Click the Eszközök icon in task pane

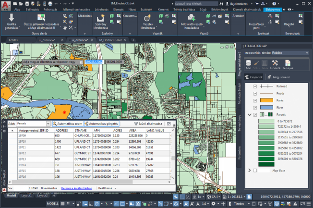275,63
